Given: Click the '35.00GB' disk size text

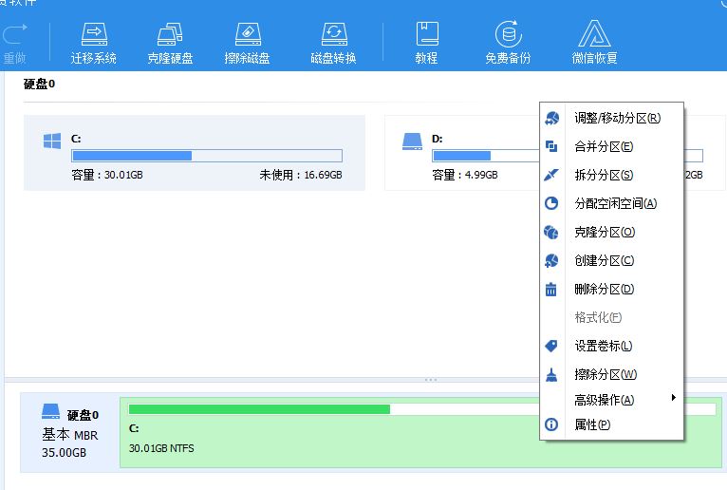Looking at the screenshot, I should pos(64,452).
